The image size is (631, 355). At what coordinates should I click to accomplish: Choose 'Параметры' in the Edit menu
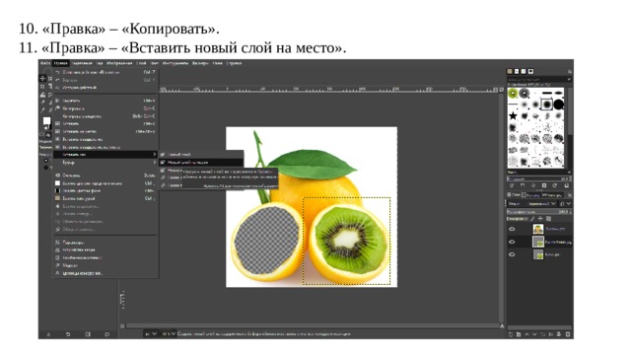click(105, 243)
